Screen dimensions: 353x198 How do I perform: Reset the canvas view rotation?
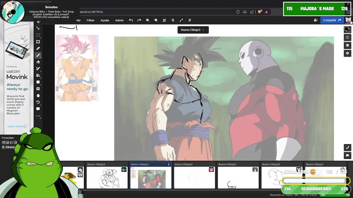173,20
